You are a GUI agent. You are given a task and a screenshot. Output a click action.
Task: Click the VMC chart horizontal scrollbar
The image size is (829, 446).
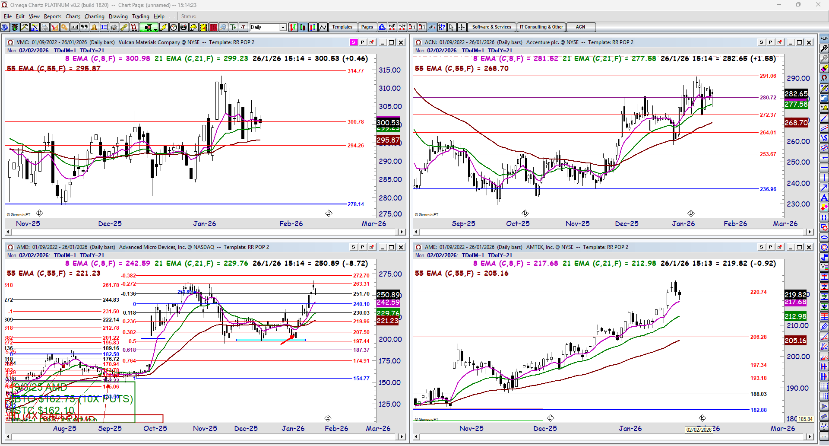(x=206, y=232)
